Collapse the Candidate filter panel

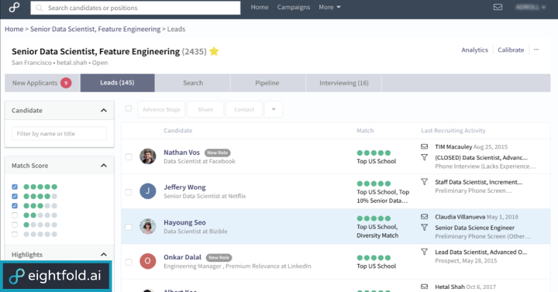[104, 110]
